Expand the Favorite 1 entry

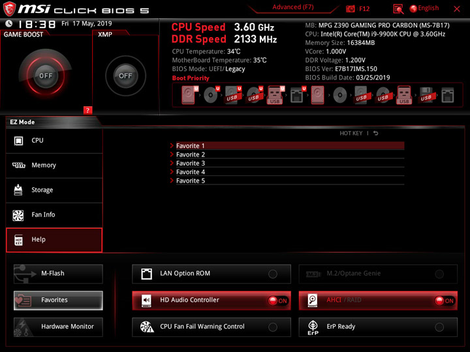[x=287, y=146]
